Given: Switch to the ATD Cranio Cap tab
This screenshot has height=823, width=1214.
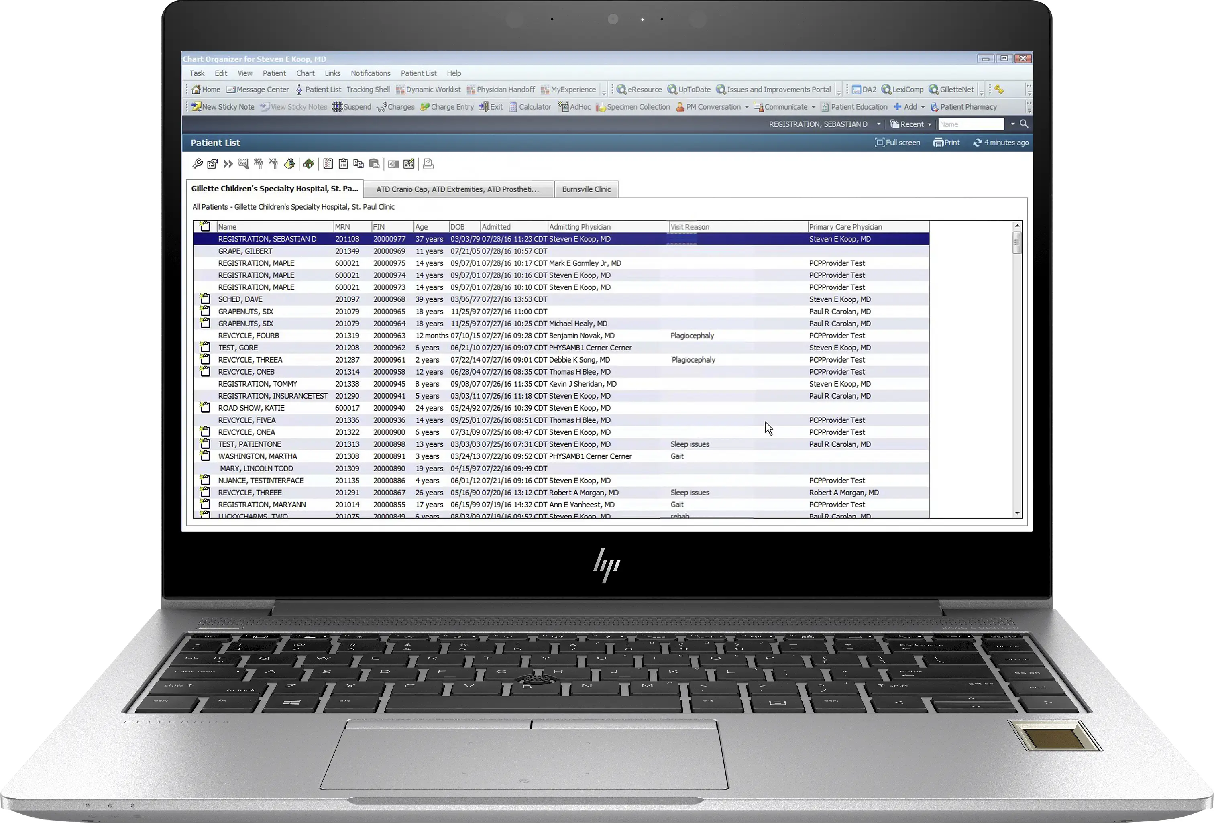Looking at the screenshot, I should 458,189.
